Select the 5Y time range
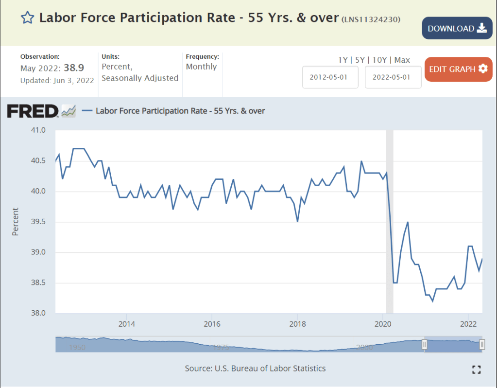 (360, 60)
